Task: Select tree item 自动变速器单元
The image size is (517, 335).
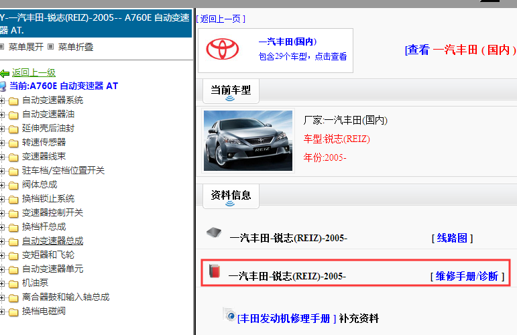Action: 52,269
